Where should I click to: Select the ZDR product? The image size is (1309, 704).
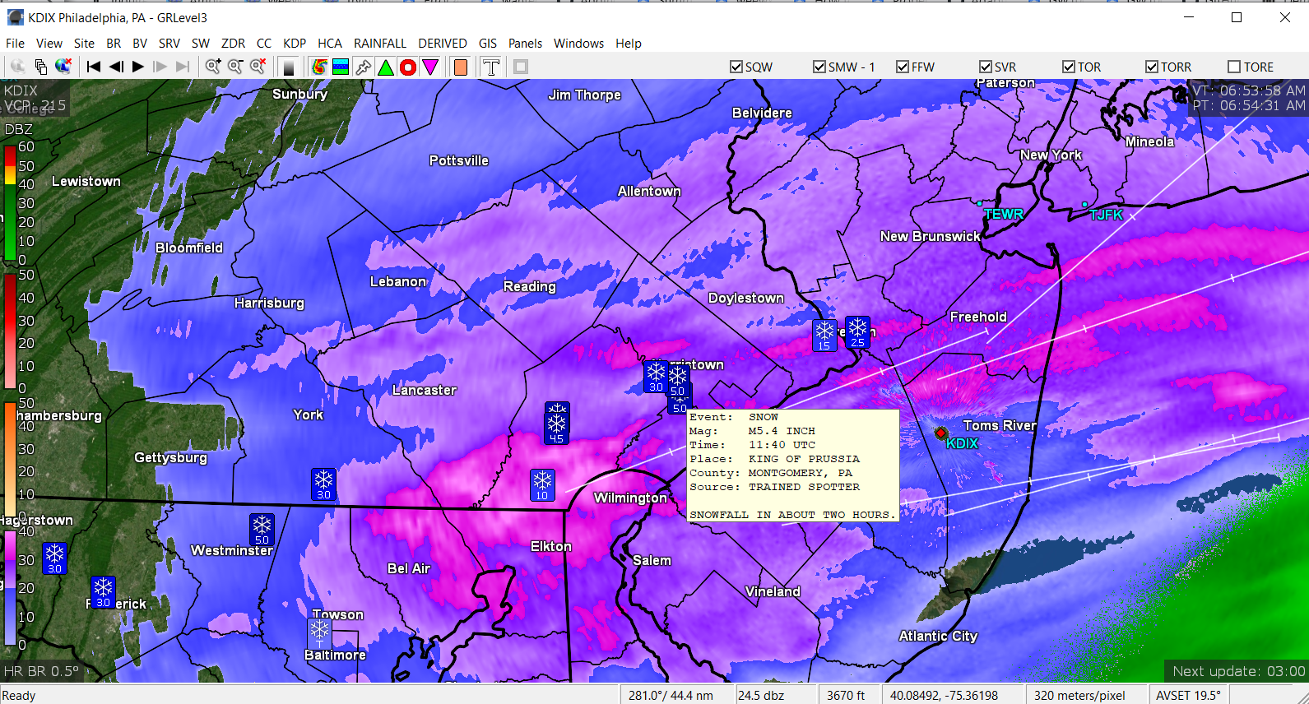tap(233, 44)
